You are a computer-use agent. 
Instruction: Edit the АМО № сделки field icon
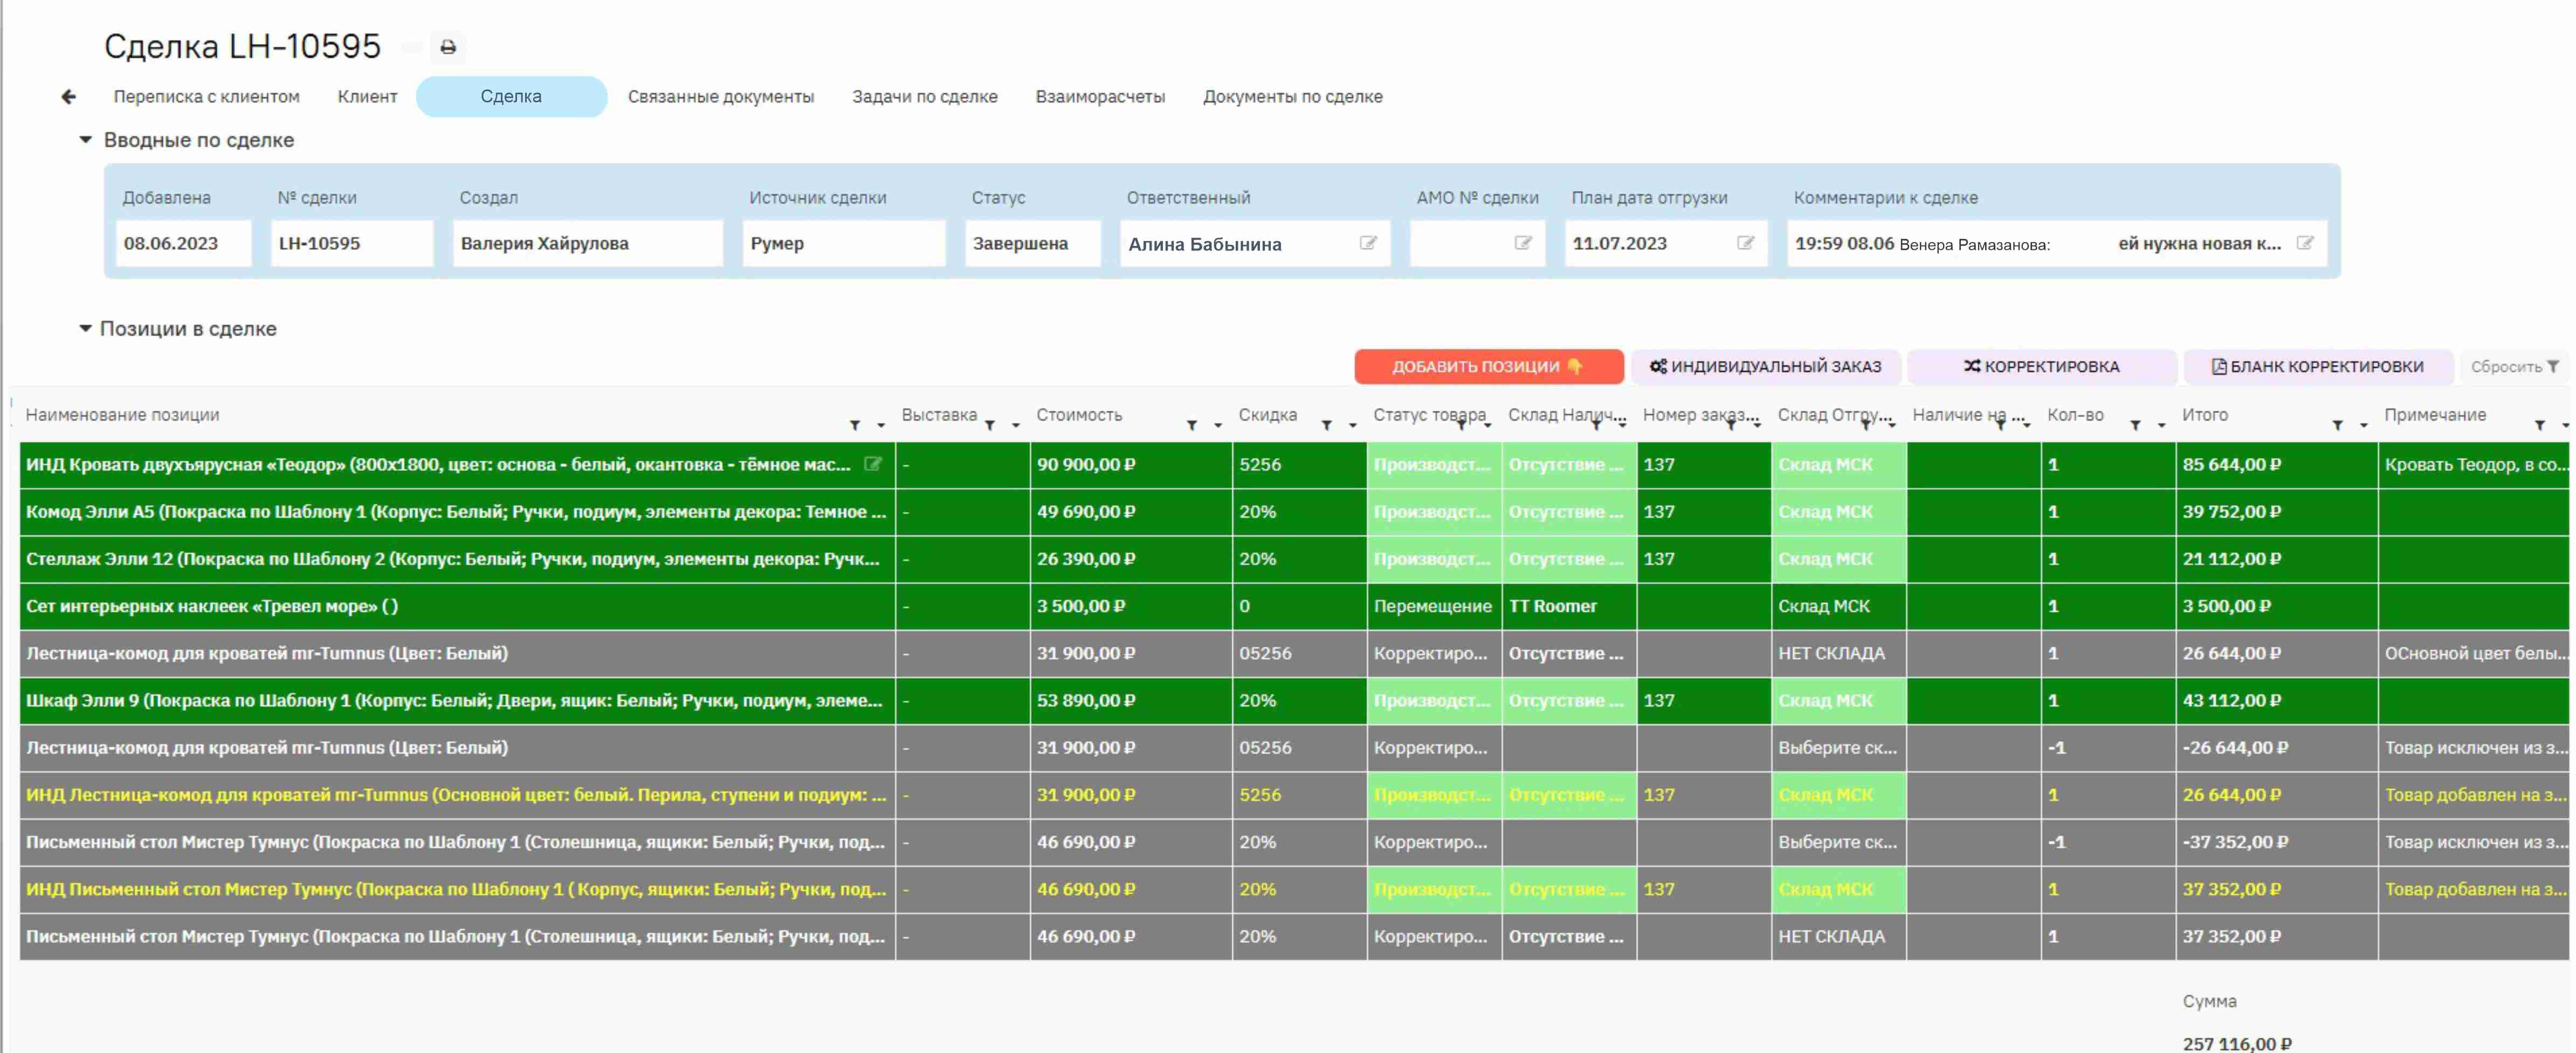[x=1523, y=243]
